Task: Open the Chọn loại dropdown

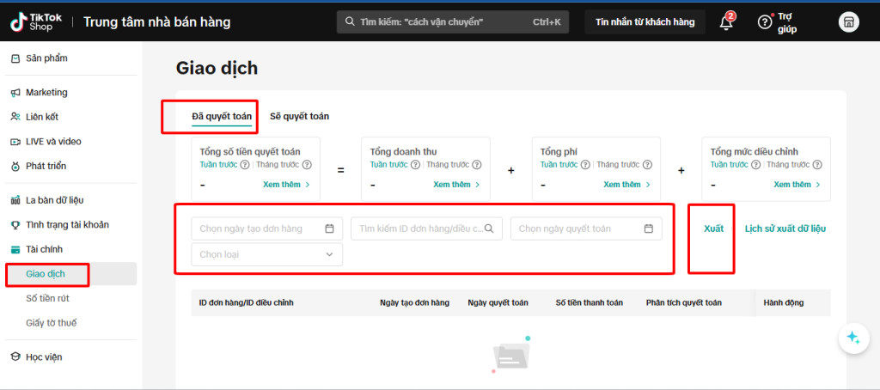Action: tap(266, 254)
